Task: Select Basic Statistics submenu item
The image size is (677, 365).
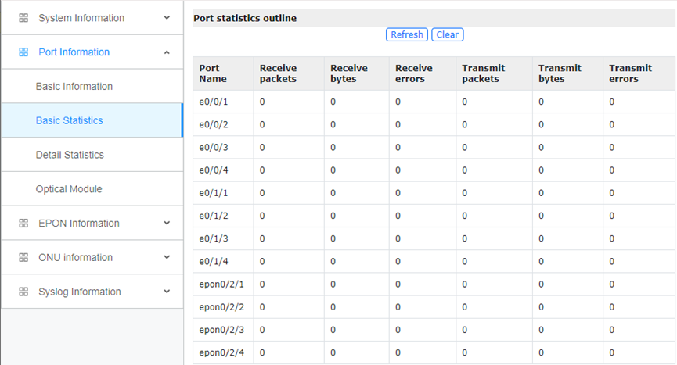Action: 92,120
